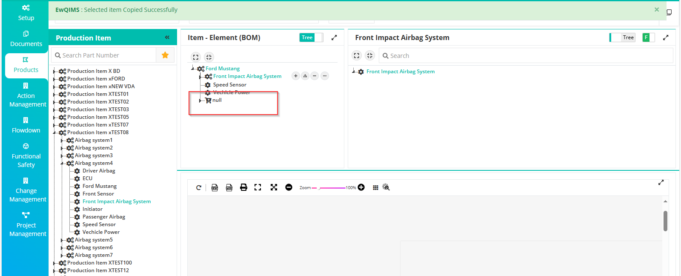This screenshot has width=681, height=276.
Task: Open the Flowdown sidebar section
Action: [x=26, y=125]
